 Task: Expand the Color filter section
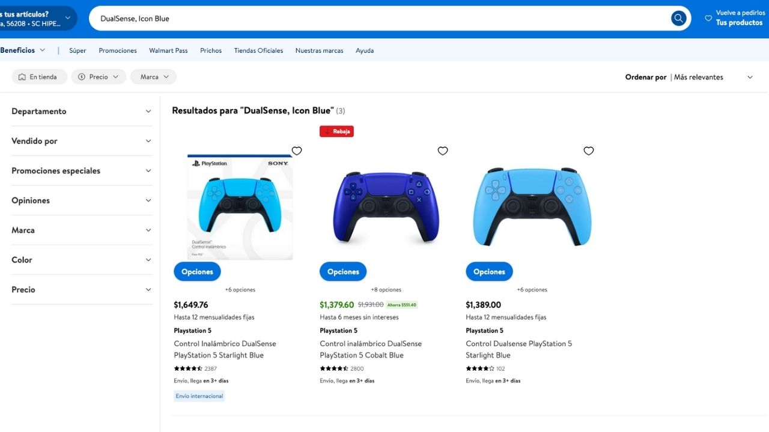(82, 260)
